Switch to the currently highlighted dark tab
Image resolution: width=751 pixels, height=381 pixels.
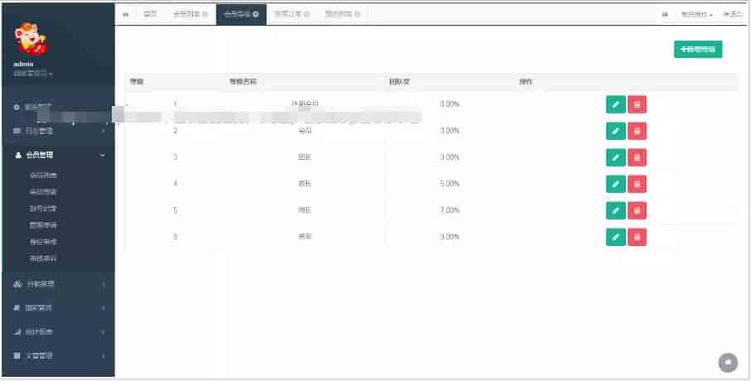click(x=242, y=14)
